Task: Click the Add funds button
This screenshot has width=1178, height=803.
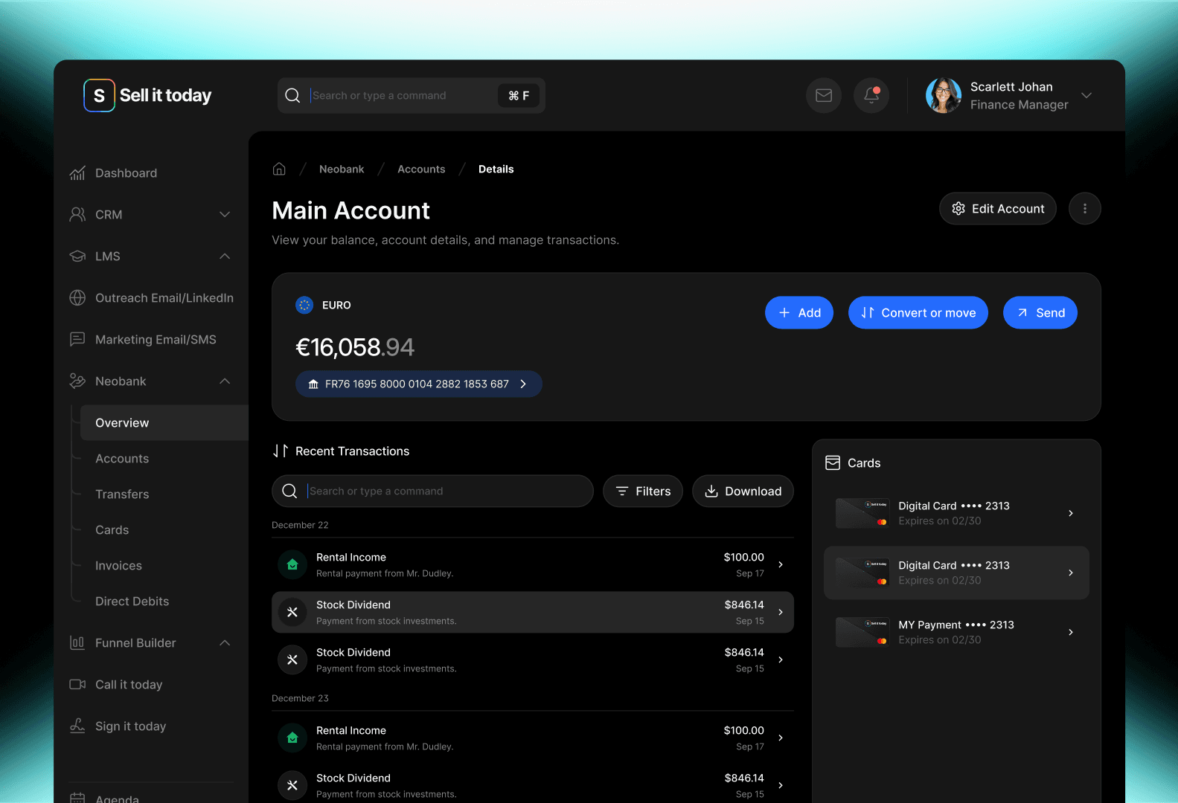Action: click(x=799, y=313)
